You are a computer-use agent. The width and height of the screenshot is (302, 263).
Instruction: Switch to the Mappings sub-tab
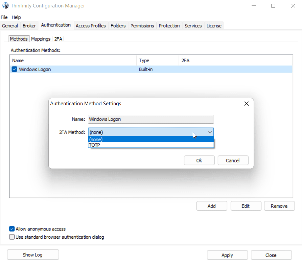coord(41,39)
